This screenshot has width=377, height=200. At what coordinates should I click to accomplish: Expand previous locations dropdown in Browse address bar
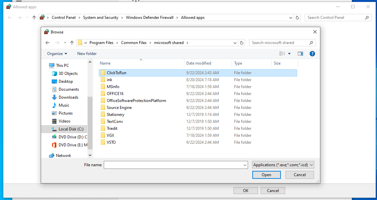pos(235,43)
